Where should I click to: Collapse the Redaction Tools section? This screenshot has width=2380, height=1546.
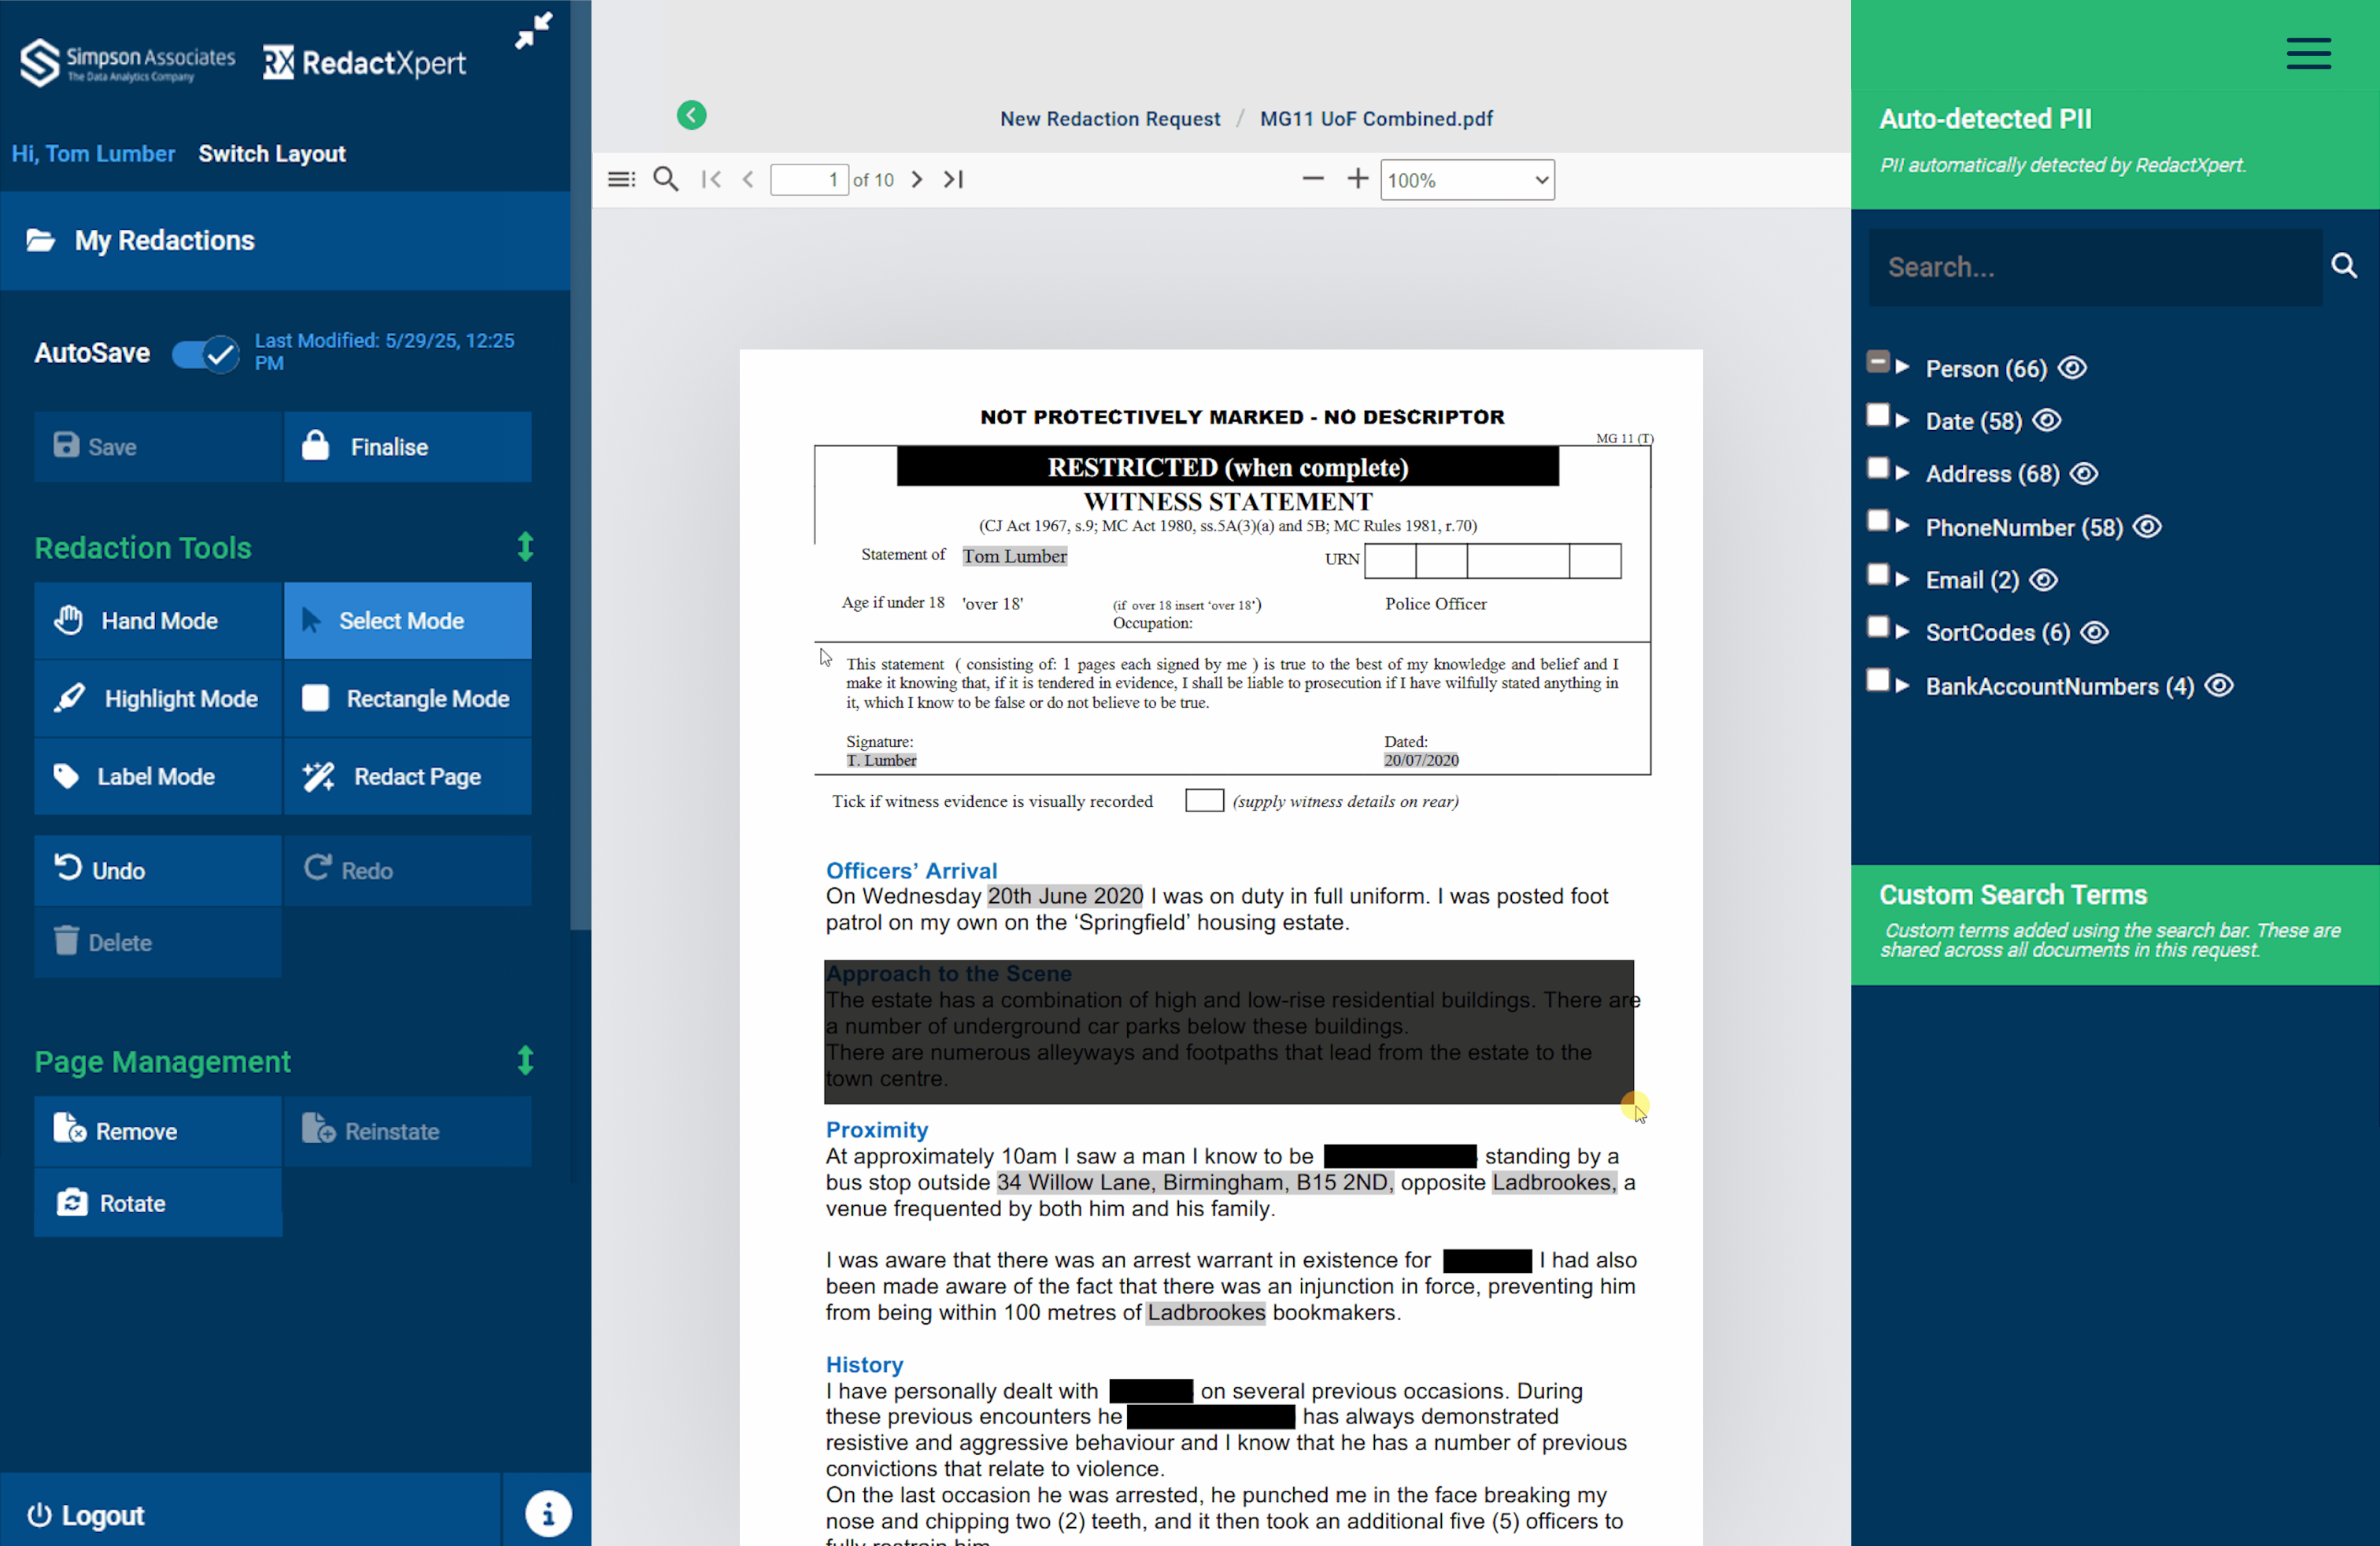[525, 547]
